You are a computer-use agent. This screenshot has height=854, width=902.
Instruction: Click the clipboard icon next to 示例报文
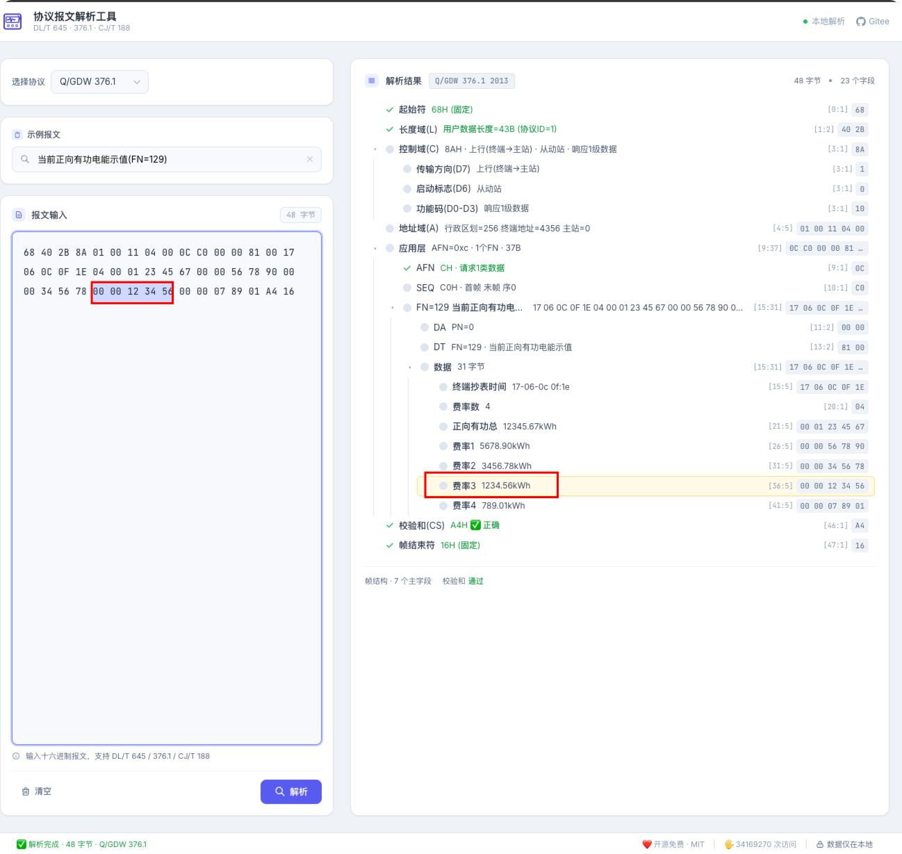point(17,135)
